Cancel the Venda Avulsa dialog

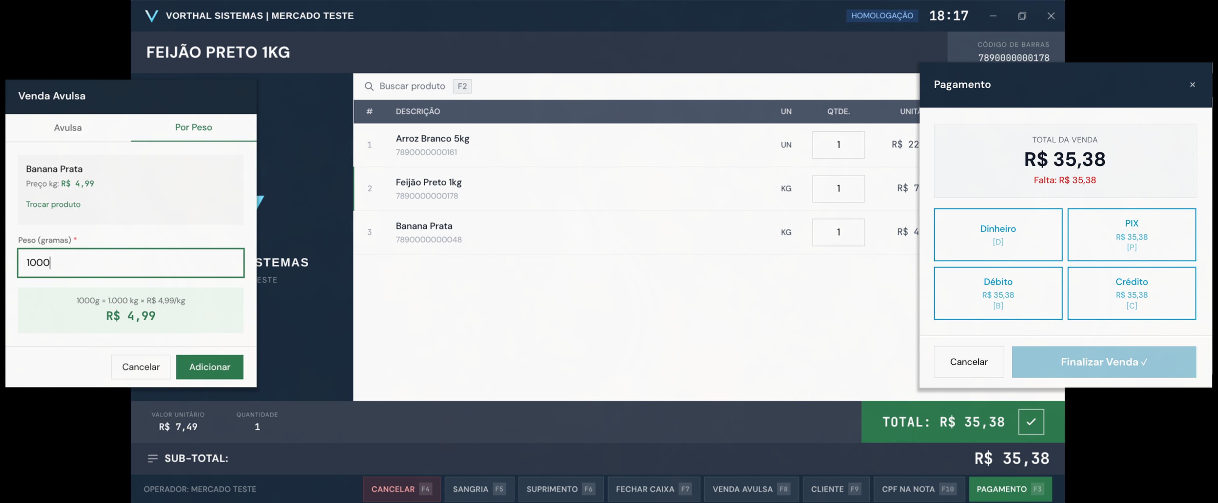click(x=141, y=367)
